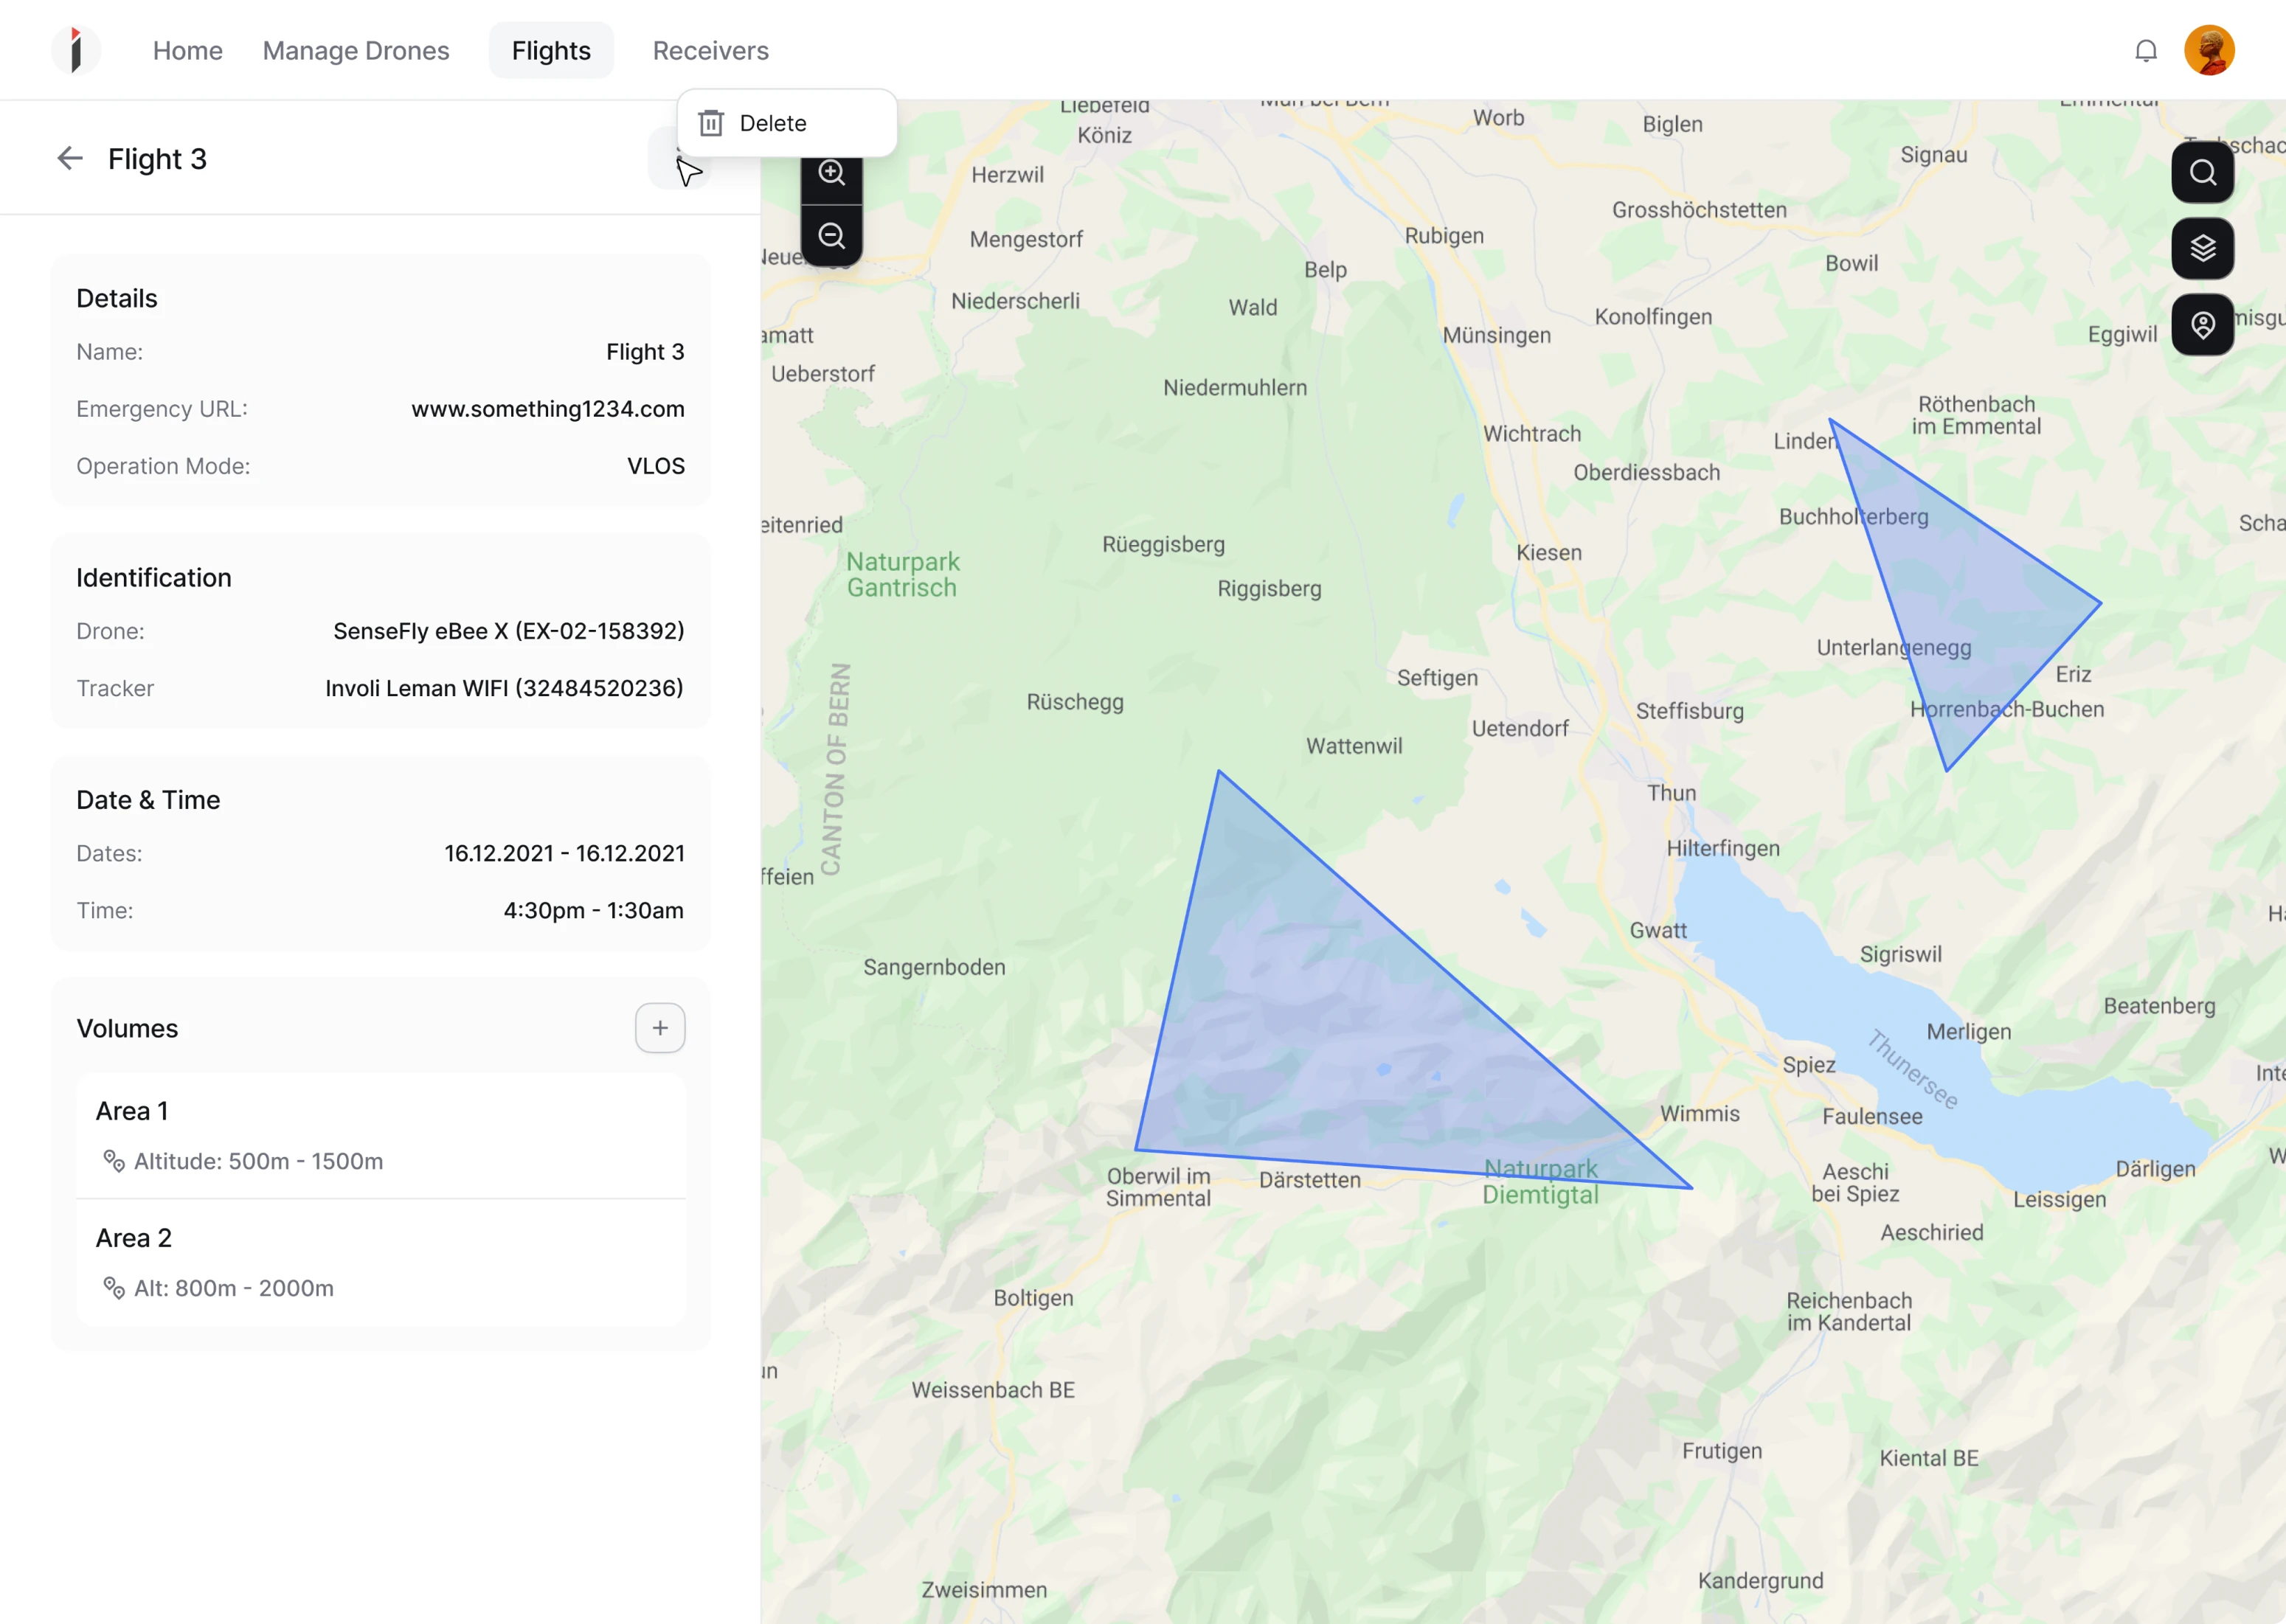The width and height of the screenshot is (2286, 1624).
Task: Click the altitude pin icon beside Area 1
Action: [113, 1161]
